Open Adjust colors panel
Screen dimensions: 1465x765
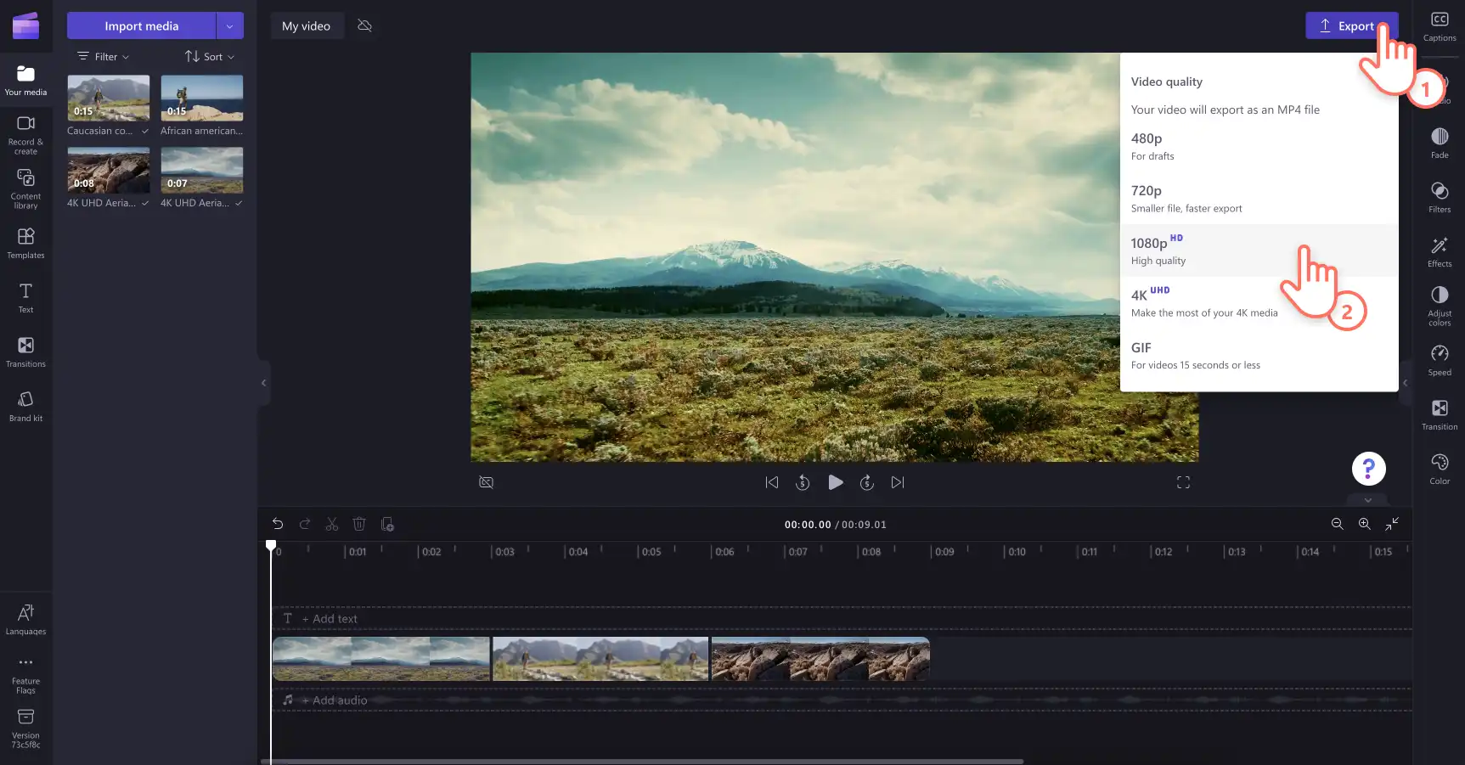pos(1440,305)
